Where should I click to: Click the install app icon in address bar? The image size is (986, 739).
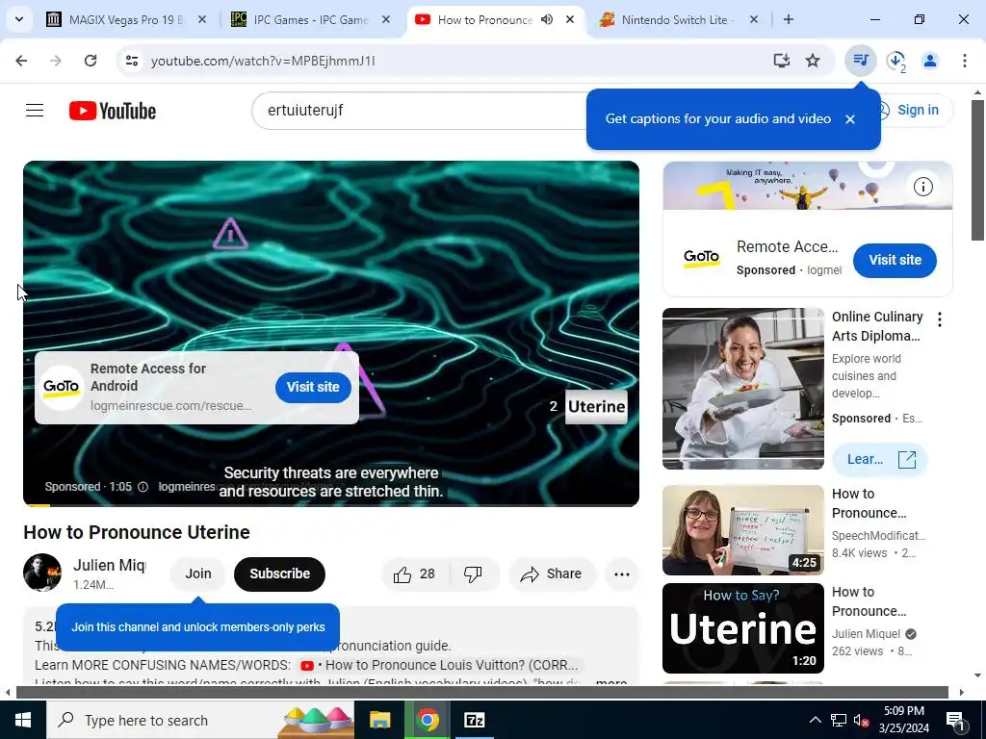tap(782, 61)
